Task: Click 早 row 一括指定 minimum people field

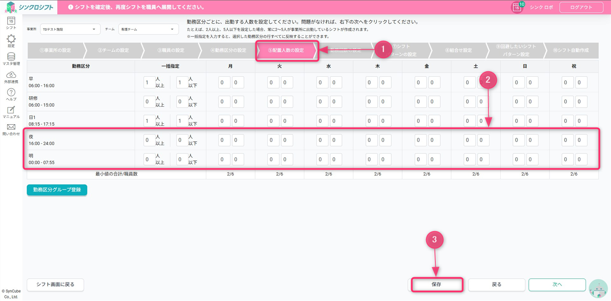Action: click(149, 82)
